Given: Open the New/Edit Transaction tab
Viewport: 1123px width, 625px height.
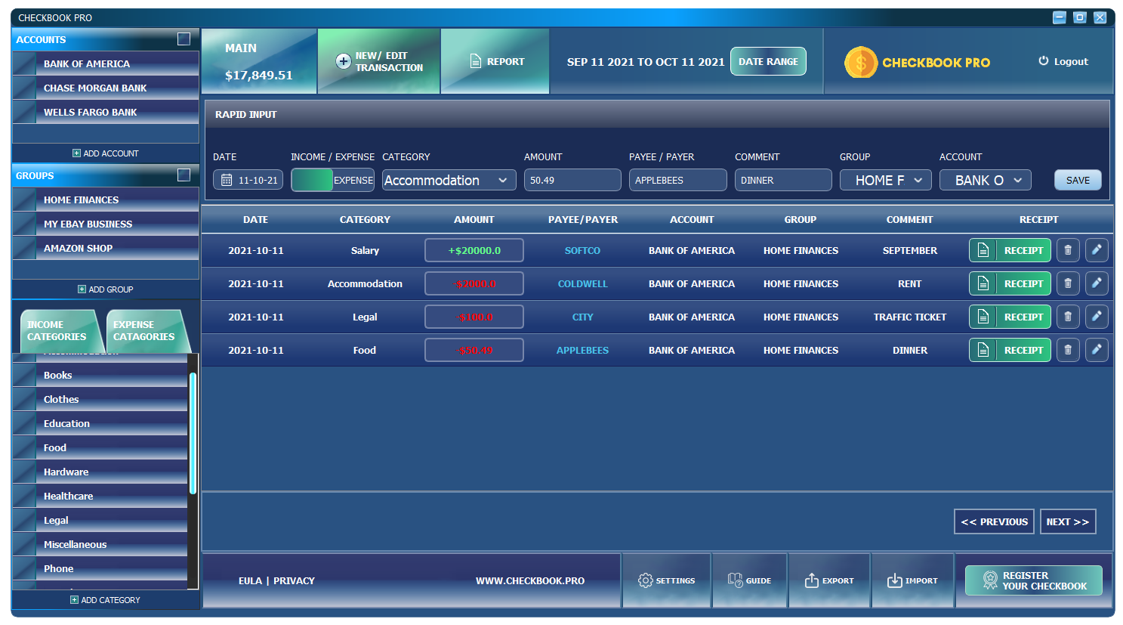Looking at the screenshot, I should [379, 61].
